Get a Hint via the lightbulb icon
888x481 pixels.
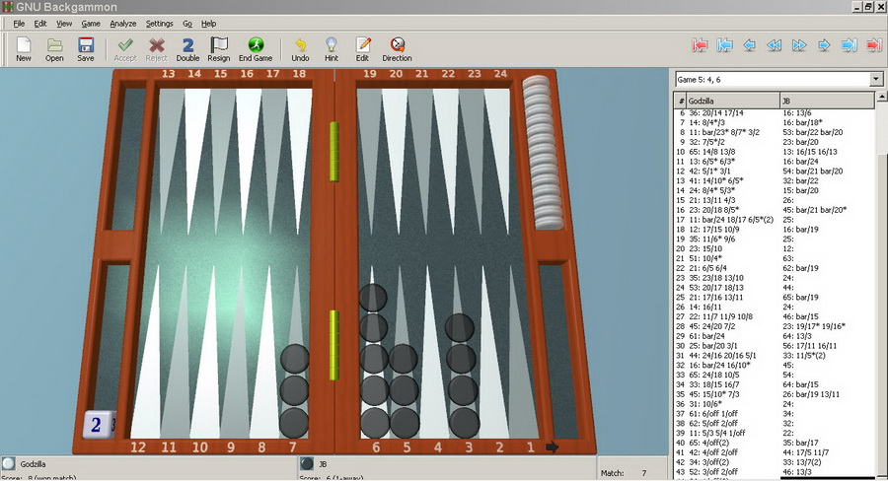(x=332, y=49)
